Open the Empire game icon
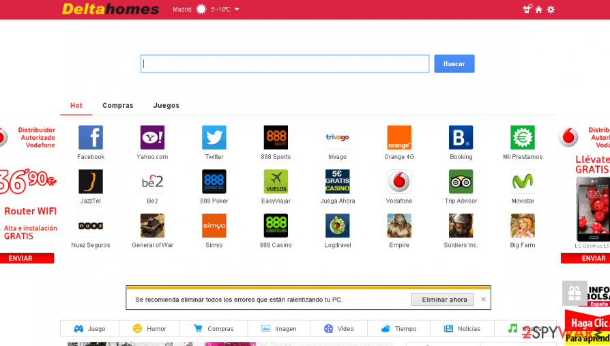Viewport: 610px width, 346px height. point(399,225)
